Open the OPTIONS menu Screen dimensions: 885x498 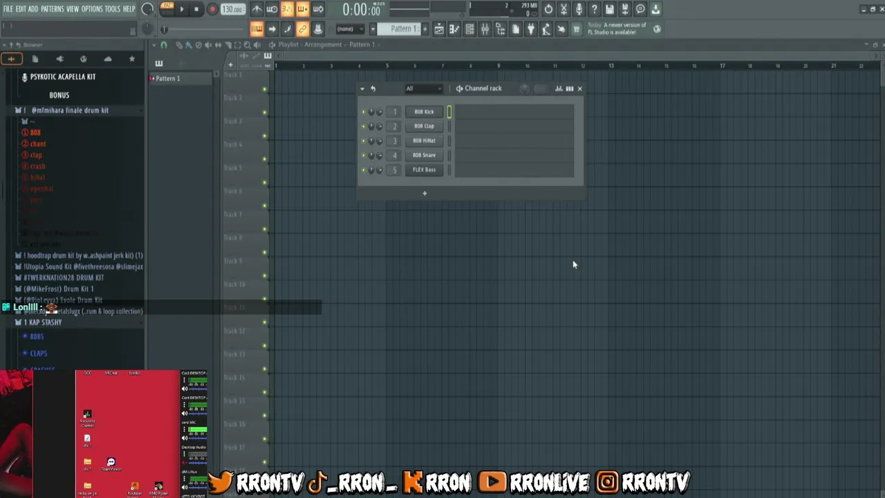(x=92, y=9)
